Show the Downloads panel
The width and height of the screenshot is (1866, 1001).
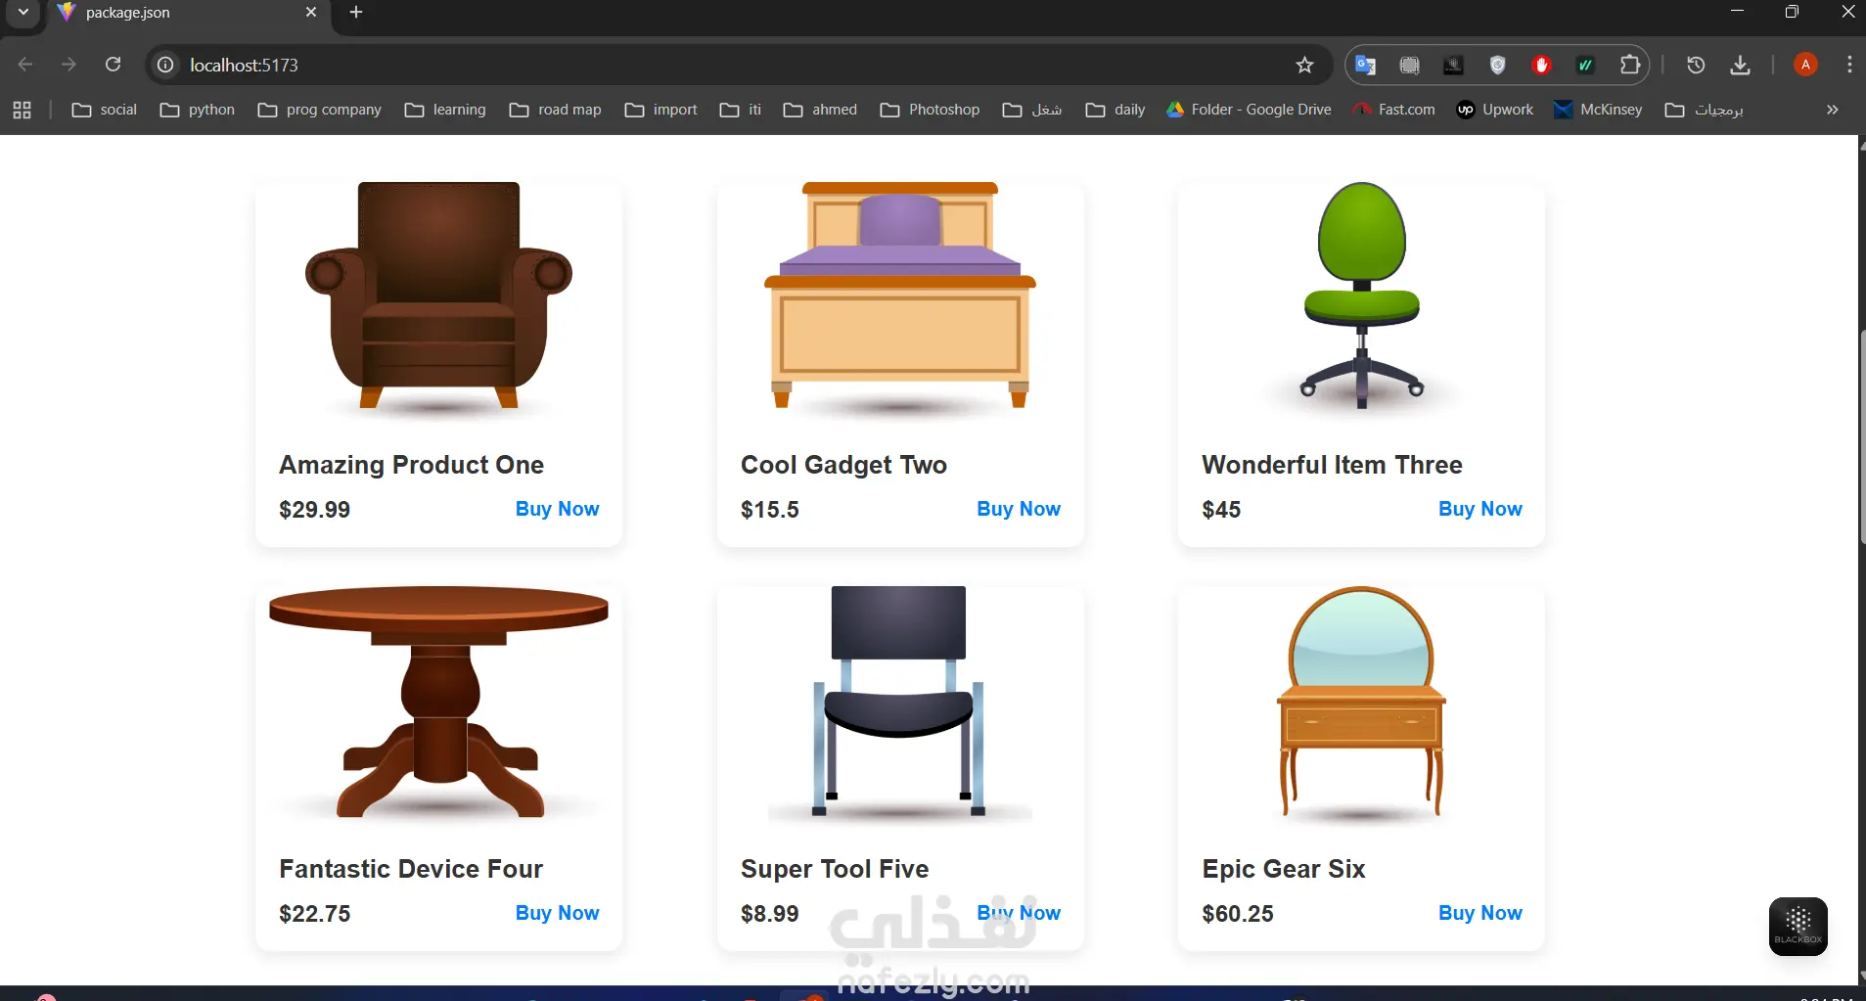click(x=1740, y=65)
